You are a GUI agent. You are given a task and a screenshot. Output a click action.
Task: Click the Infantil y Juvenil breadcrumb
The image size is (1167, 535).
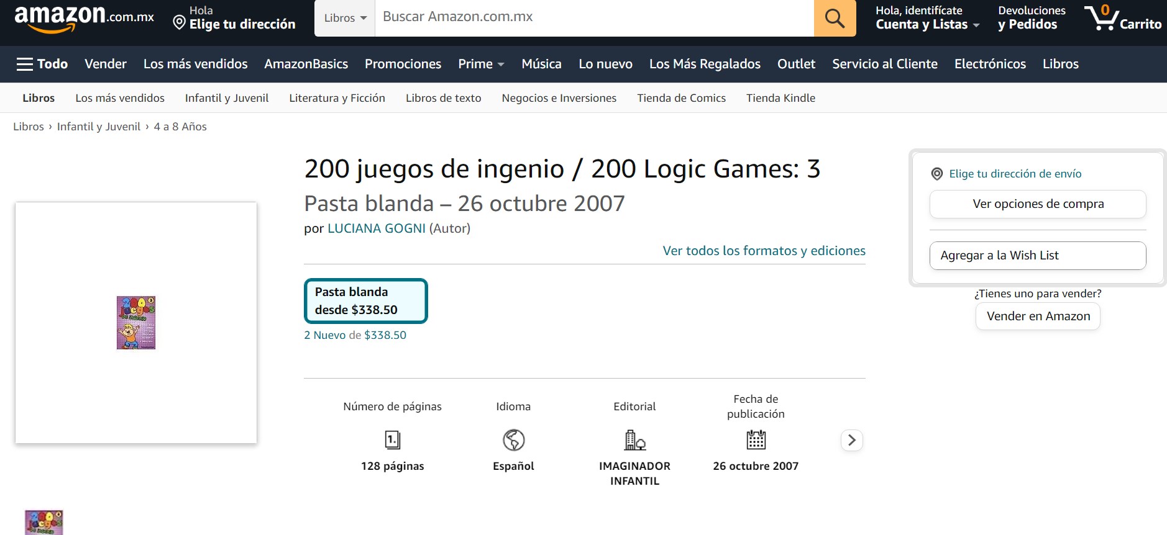point(99,127)
